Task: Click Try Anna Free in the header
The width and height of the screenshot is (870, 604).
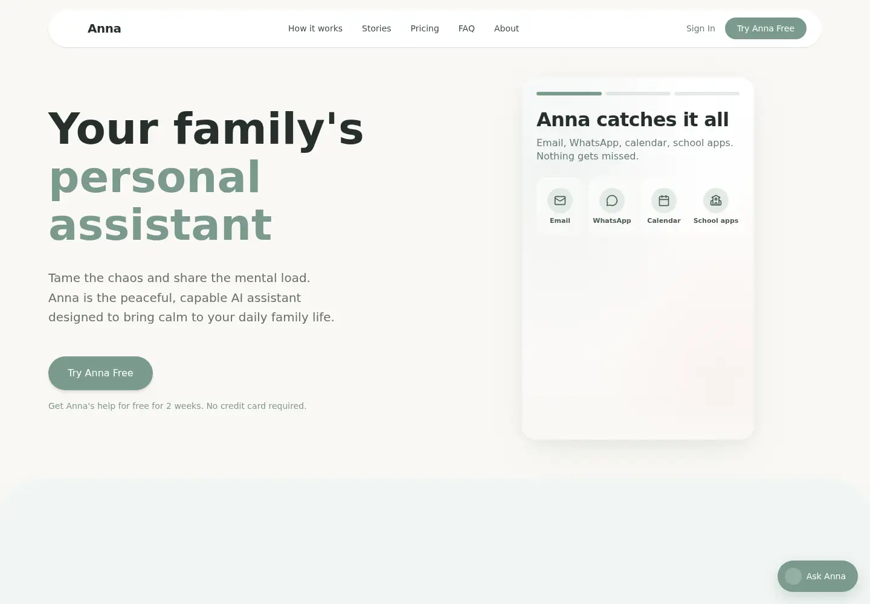Action: (765, 28)
